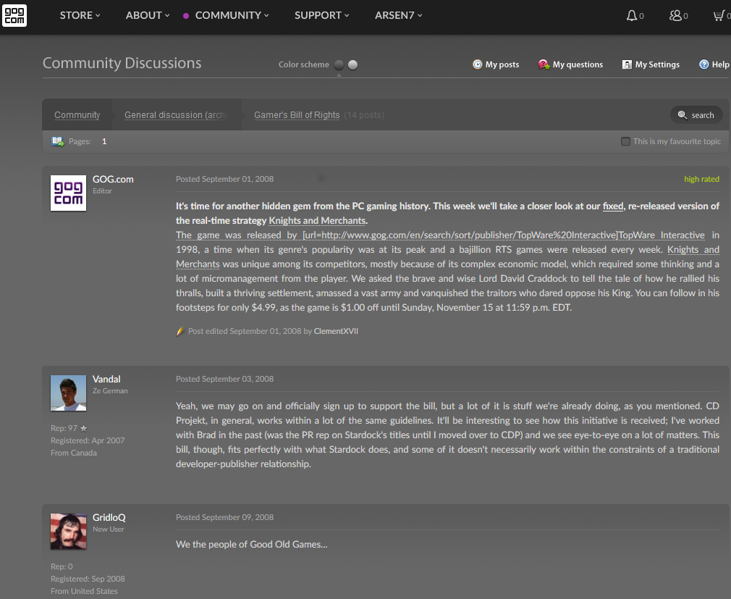The width and height of the screenshot is (731, 599).
Task: Click the 'high rated' label
Action: (x=701, y=179)
